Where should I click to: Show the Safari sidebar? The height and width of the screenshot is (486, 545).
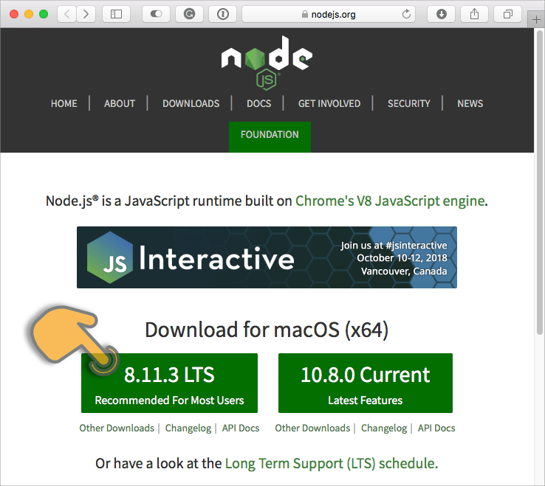pos(116,14)
